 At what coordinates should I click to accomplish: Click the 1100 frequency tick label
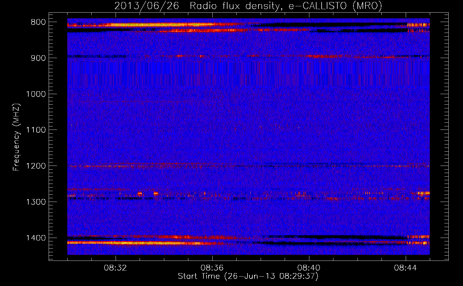coord(36,130)
